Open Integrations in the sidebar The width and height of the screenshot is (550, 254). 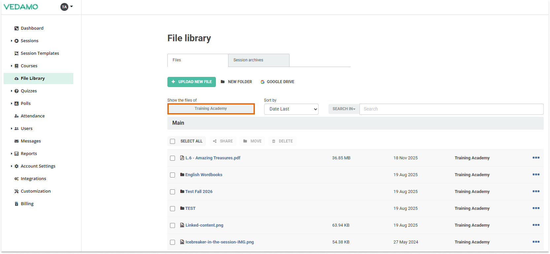[x=33, y=179]
